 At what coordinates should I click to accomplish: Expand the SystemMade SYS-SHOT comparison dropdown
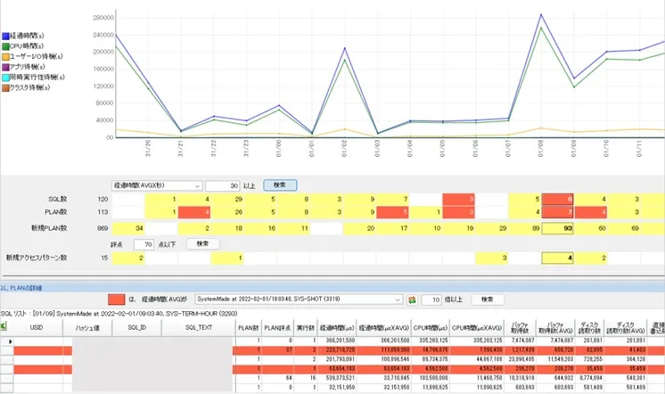click(398, 299)
